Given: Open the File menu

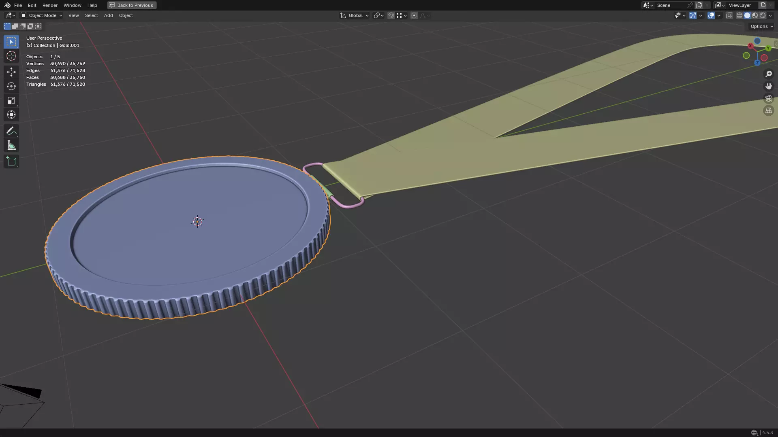Looking at the screenshot, I should 18,5.
